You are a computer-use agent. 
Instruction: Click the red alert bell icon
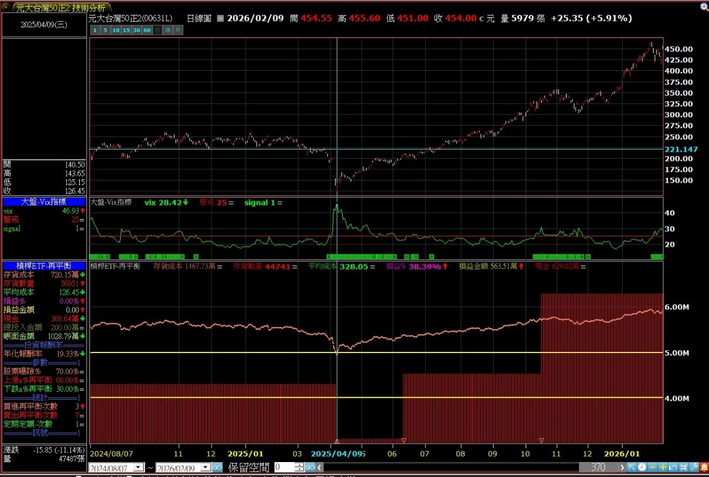[703, 467]
